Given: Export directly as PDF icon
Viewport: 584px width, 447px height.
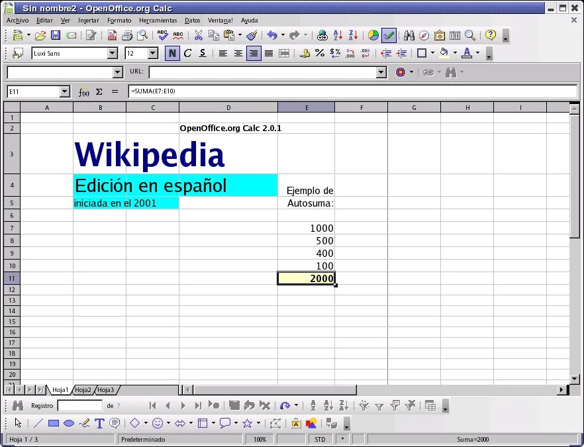Looking at the screenshot, I should pyautogui.click(x=112, y=35).
